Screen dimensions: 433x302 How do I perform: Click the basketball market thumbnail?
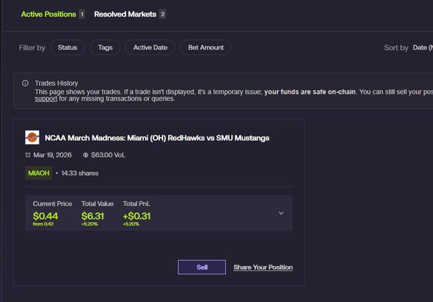pos(32,138)
